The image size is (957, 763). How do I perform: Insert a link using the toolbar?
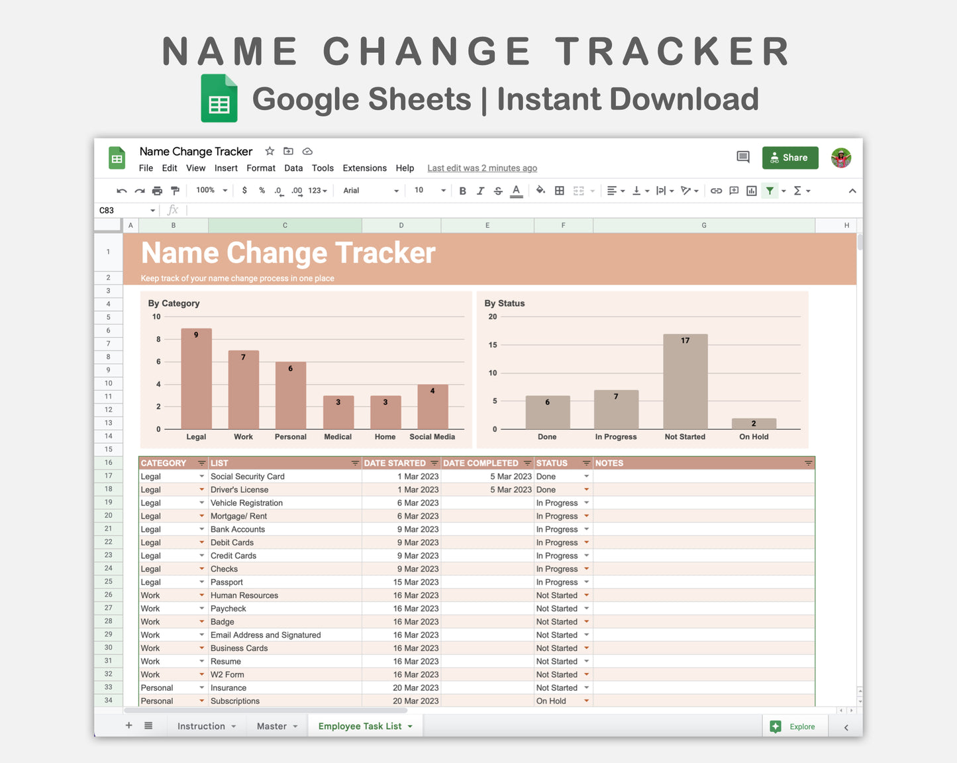point(716,190)
